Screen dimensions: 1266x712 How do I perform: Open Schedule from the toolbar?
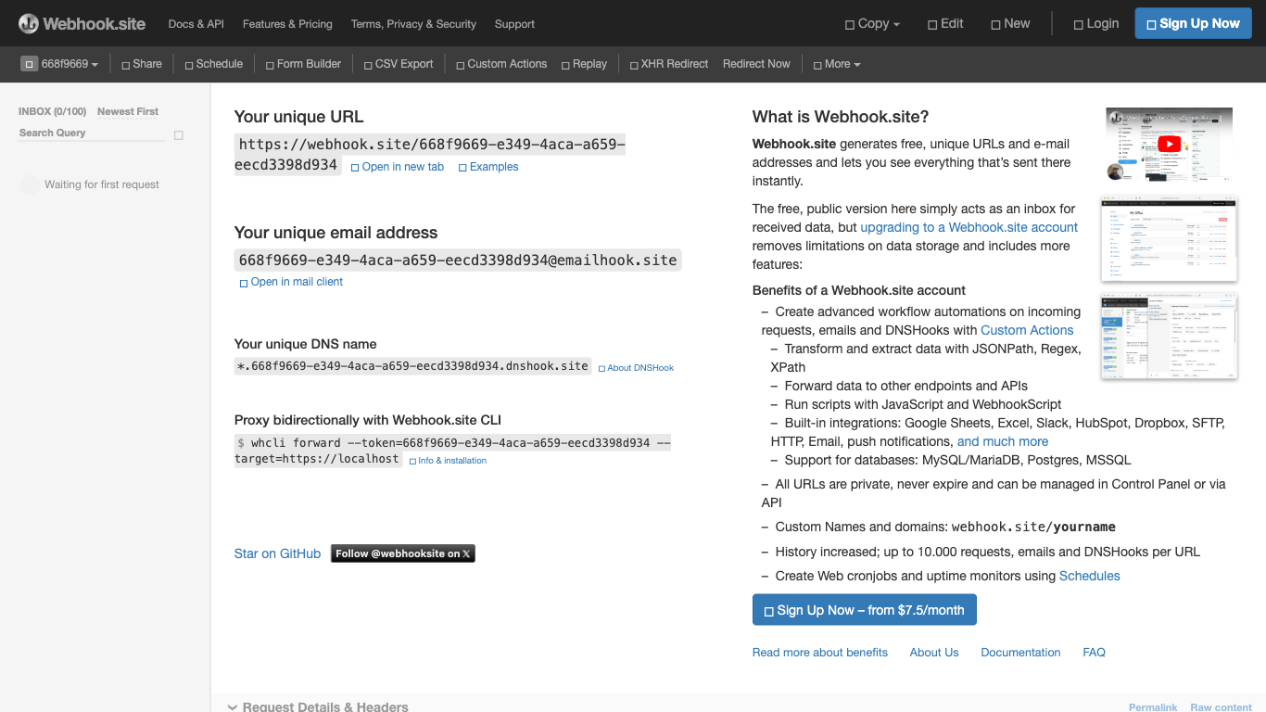tap(213, 64)
